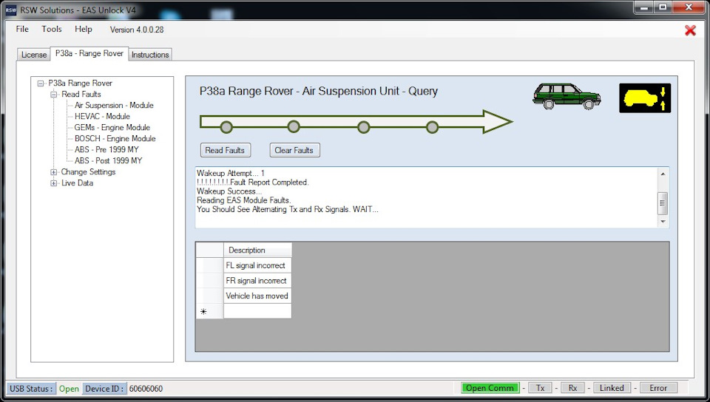Viewport: 710px width, 402px height.
Task: Click the Clear Faults button
Action: [294, 150]
